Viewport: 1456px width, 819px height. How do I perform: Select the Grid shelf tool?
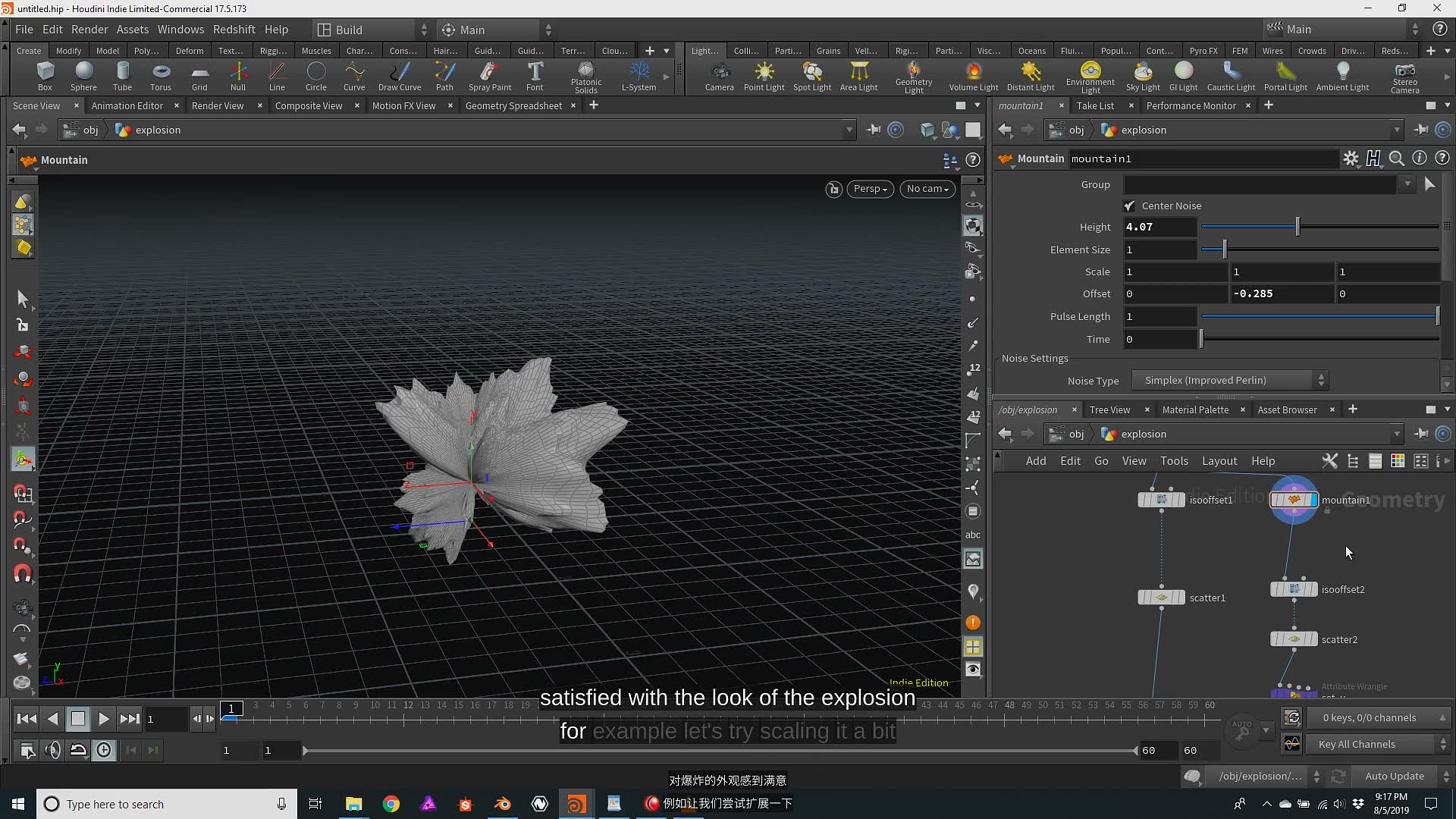click(199, 77)
